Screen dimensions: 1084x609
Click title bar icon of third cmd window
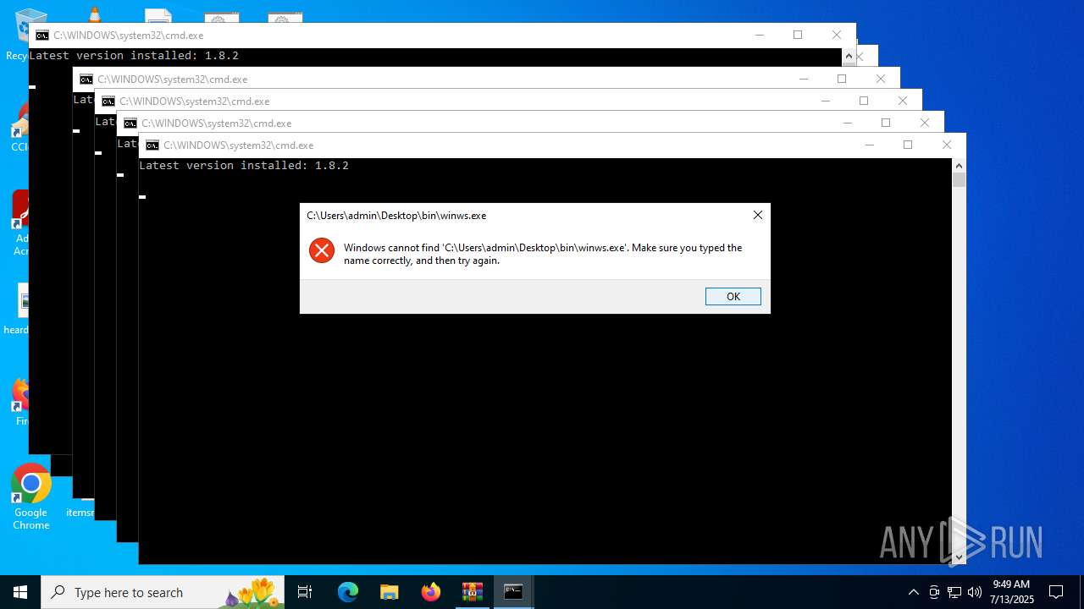pyautogui.click(x=86, y=80)
